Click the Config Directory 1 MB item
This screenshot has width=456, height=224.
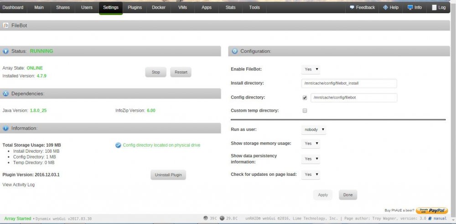point(35,157)
